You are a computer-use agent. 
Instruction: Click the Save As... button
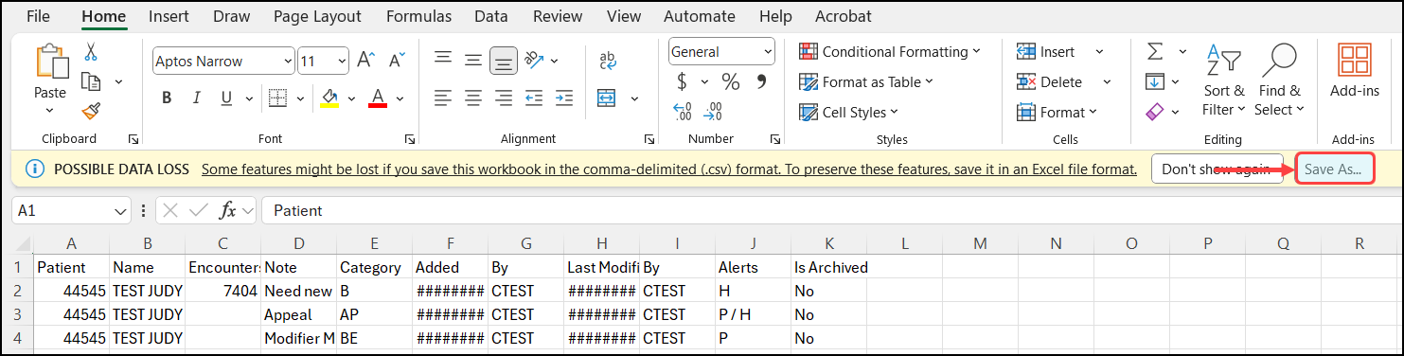pyautogui.click(x=1333, y=169)
